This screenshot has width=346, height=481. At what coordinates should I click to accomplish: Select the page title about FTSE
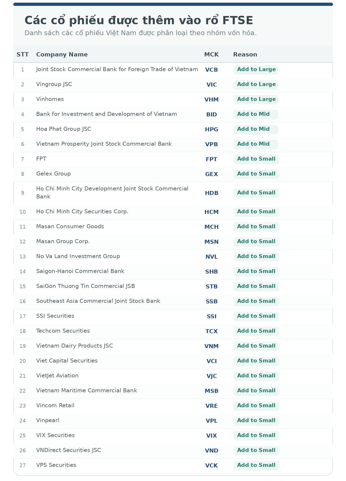tap(139, 21)
